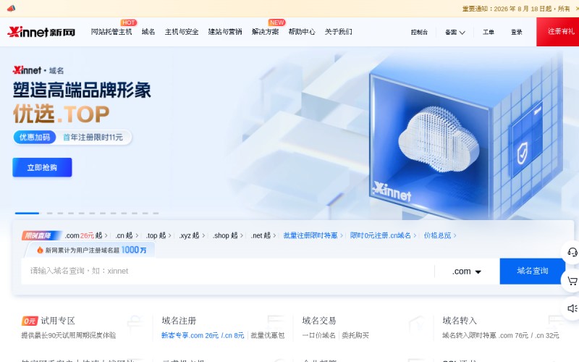The image size is (579, 362).
Task: Open the shopping cart icon
Action: 572,281
